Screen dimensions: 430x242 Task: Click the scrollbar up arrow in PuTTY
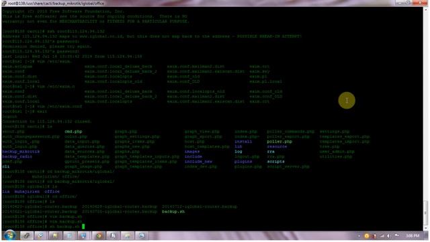(x=425, y=9)
